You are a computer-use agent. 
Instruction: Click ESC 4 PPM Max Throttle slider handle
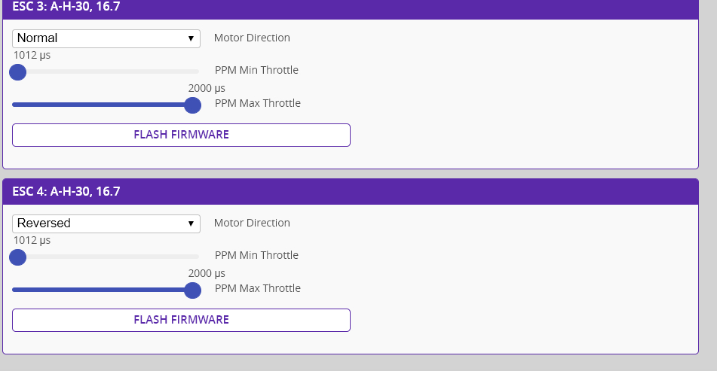tap(193, 290)
